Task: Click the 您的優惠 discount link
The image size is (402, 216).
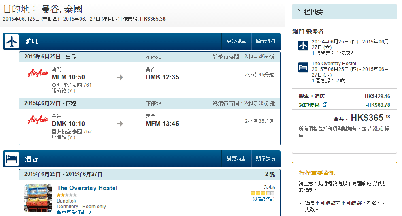Action: click(309, 105)
